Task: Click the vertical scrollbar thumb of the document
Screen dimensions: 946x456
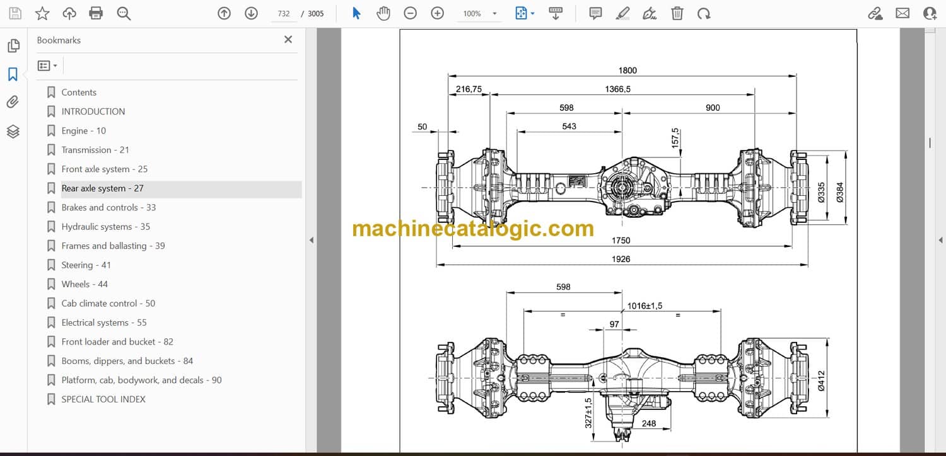Action: click(x=930, y=143)
